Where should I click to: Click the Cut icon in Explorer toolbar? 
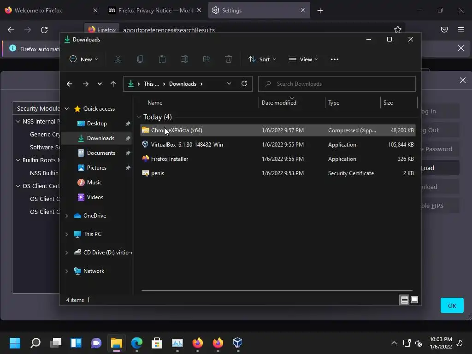pos(118,59)
